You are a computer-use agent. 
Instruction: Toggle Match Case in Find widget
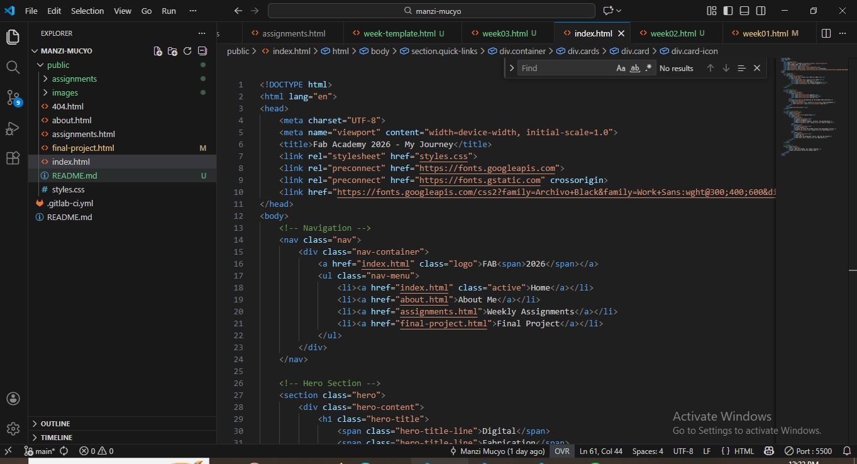coord(621,68)
